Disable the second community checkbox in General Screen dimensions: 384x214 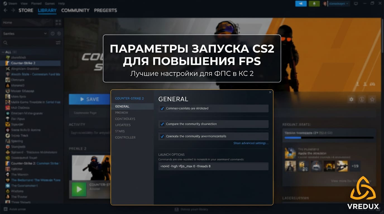pyautogui.click(x=162, y=124)
